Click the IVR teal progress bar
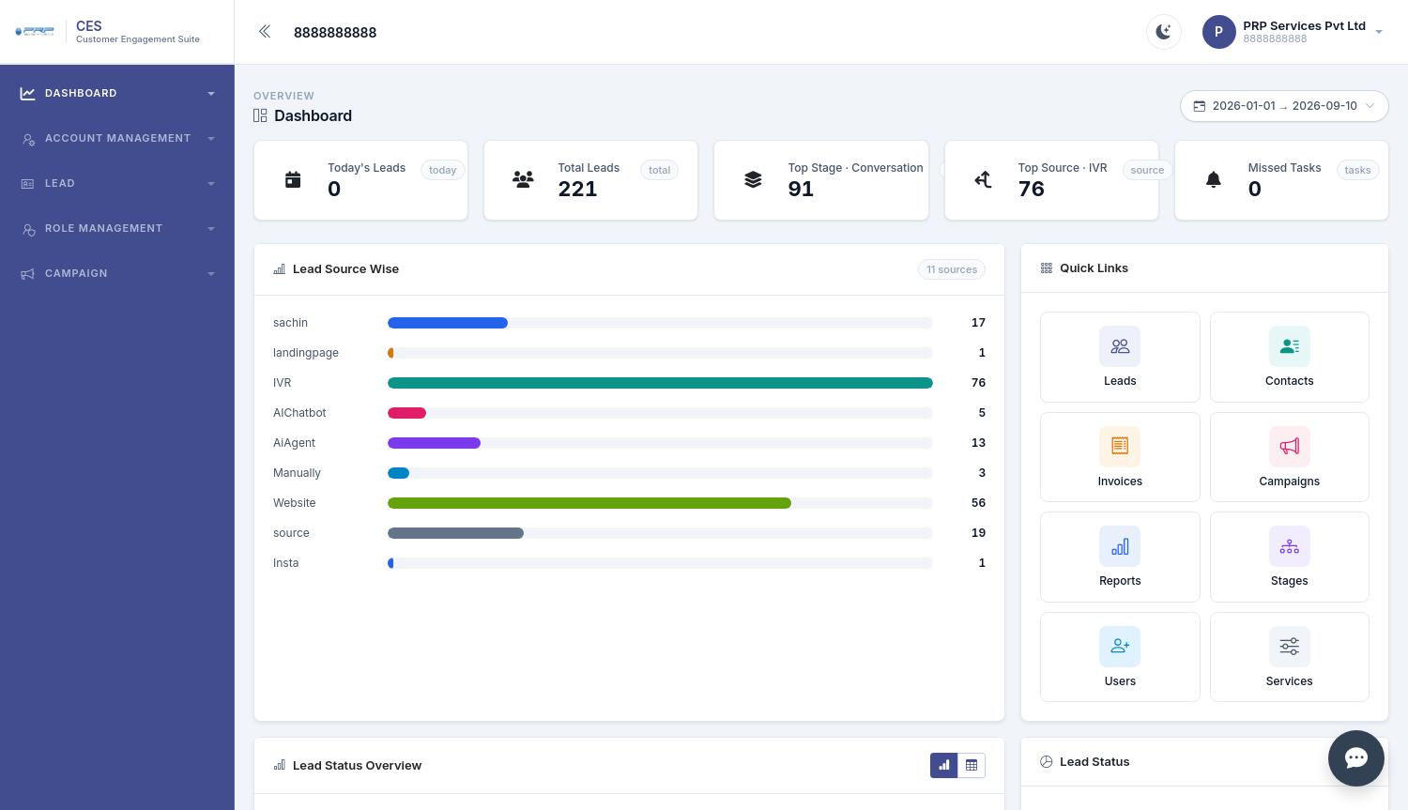 (660, 383)
